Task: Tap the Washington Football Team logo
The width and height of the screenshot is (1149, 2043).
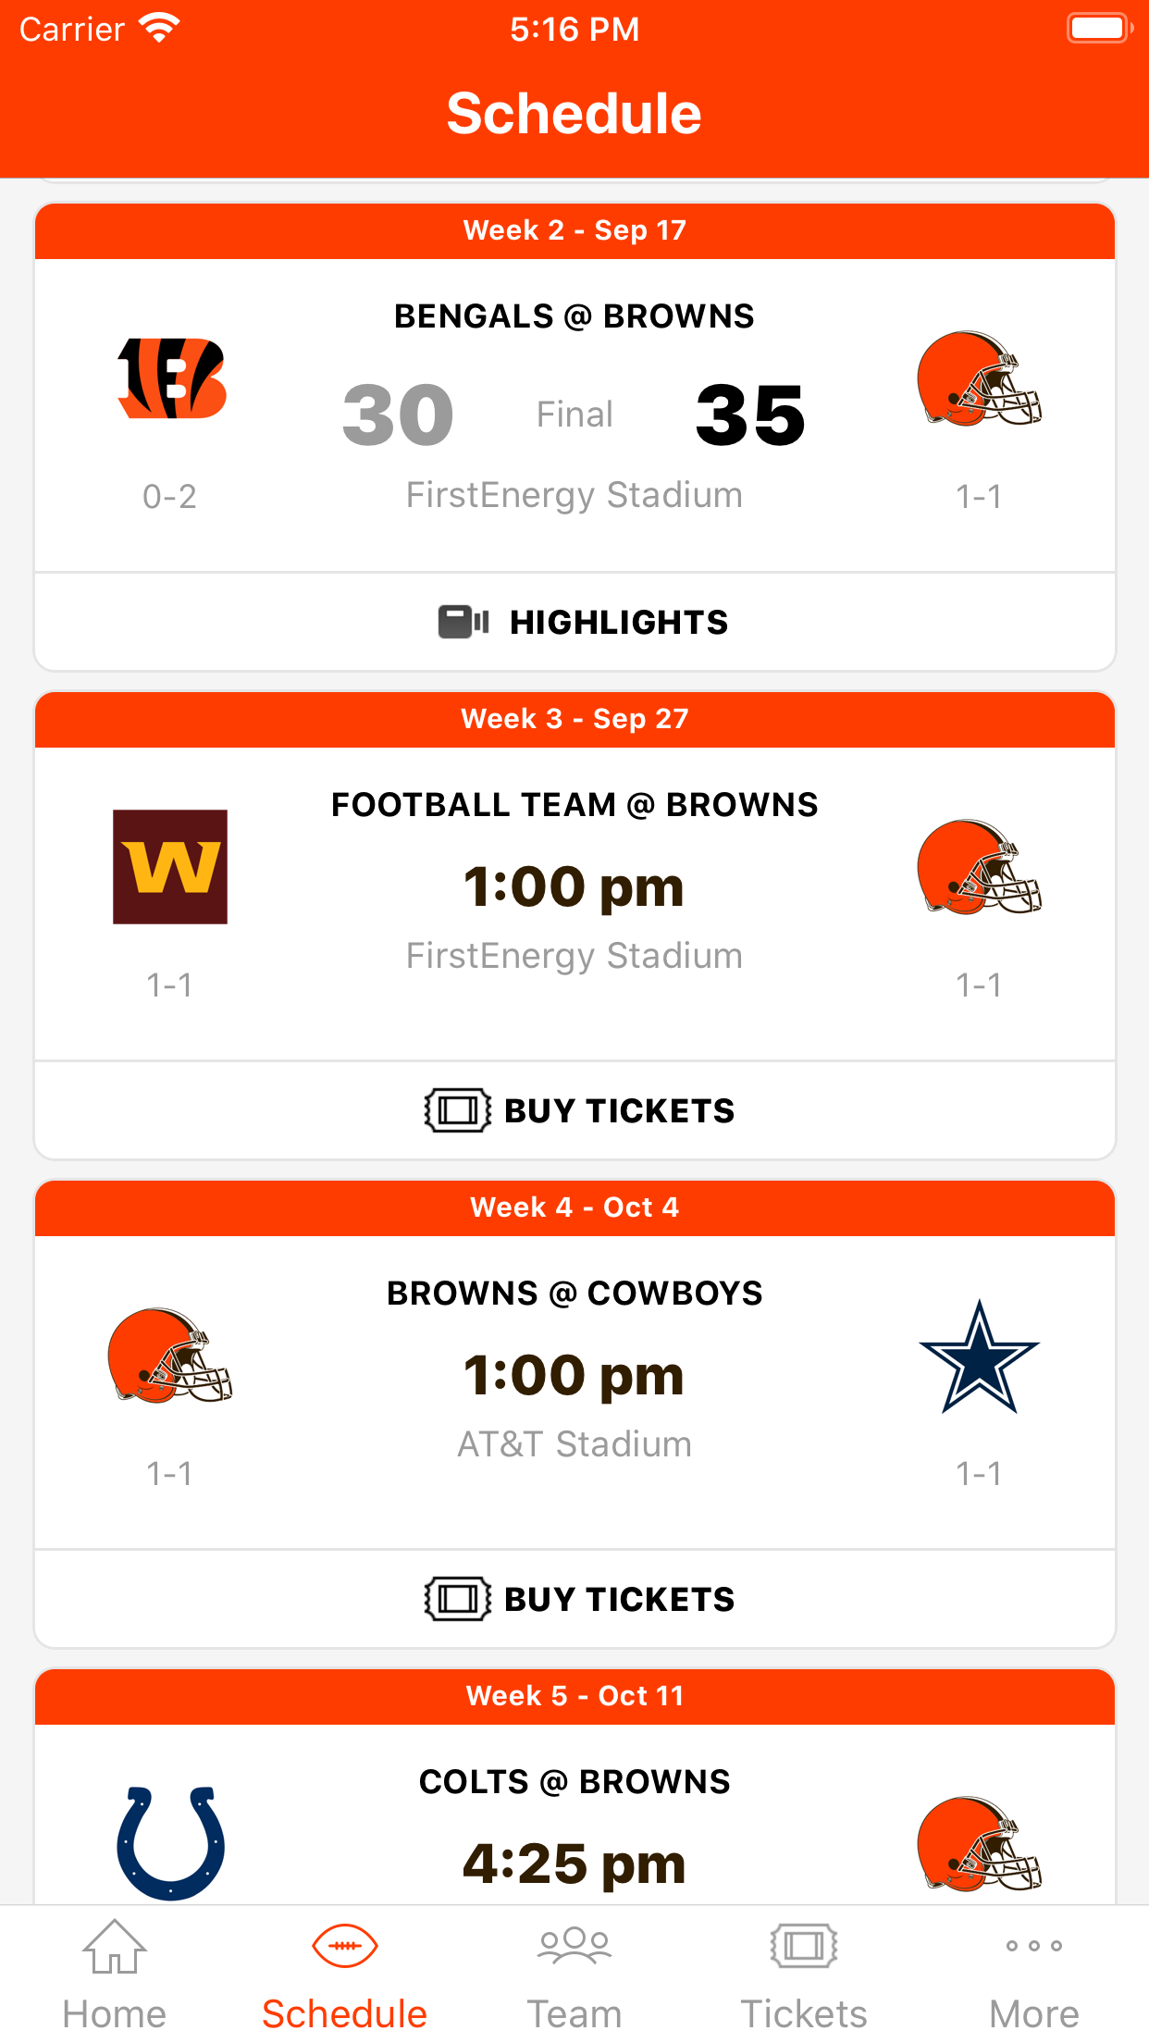Action: 170,867
